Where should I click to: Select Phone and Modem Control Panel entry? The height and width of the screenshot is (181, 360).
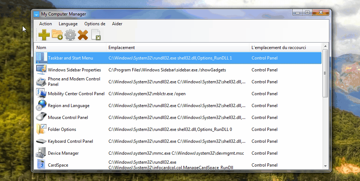pos(74,81)
